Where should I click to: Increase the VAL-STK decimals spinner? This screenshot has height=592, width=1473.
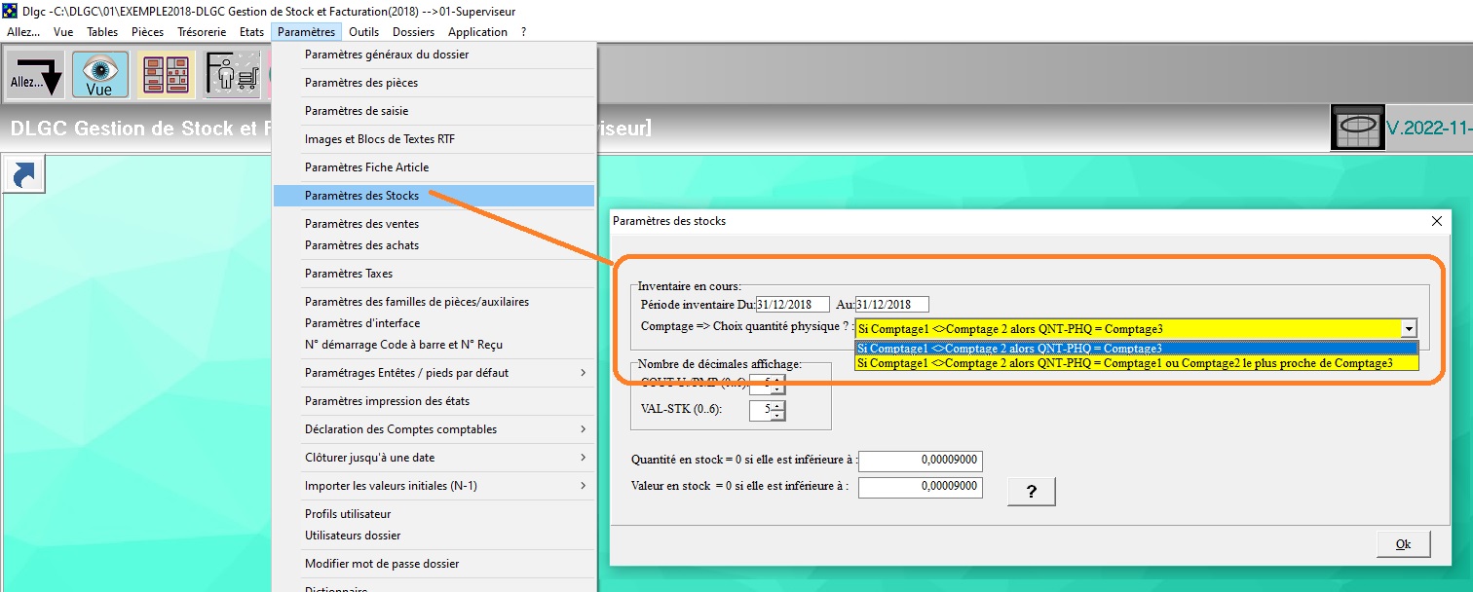click(777, 406)
